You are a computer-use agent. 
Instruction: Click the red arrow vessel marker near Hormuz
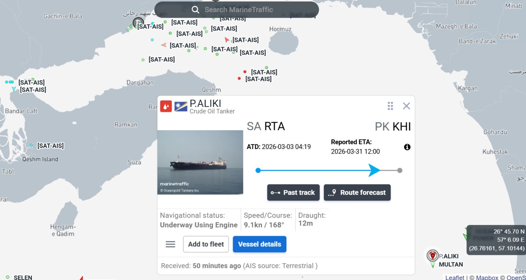point(227,40)
